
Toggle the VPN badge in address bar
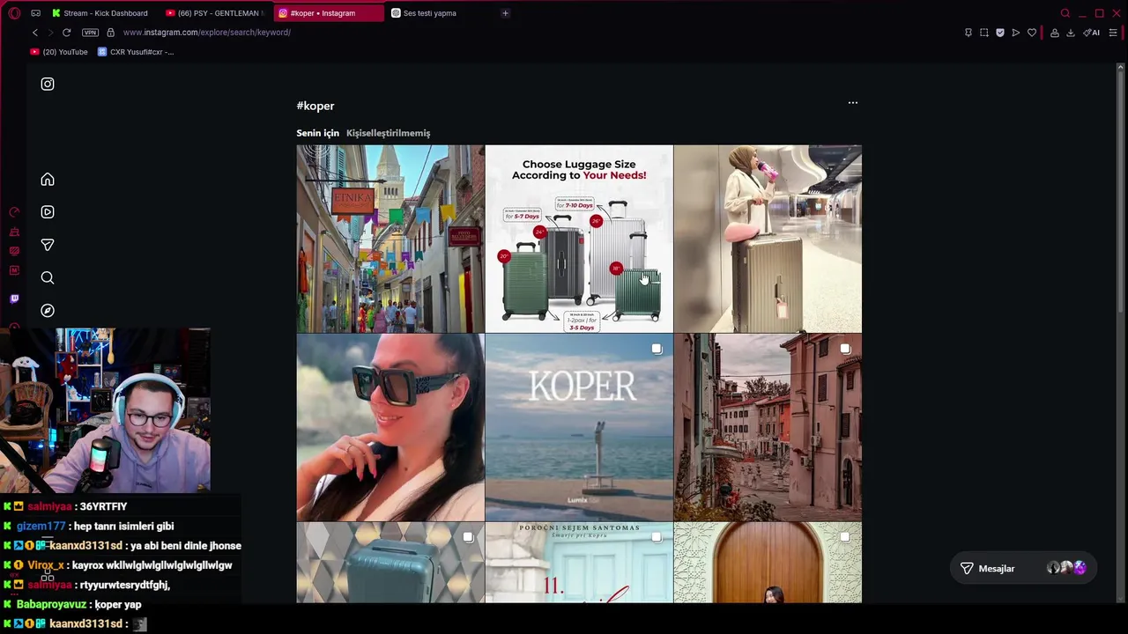(90, 33)
